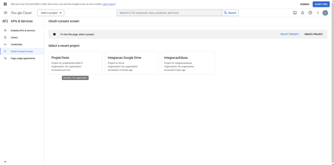Click the 'Select a recent project' heading
The width and height of the screenshot is (334, 165).
tap(64, 46)
